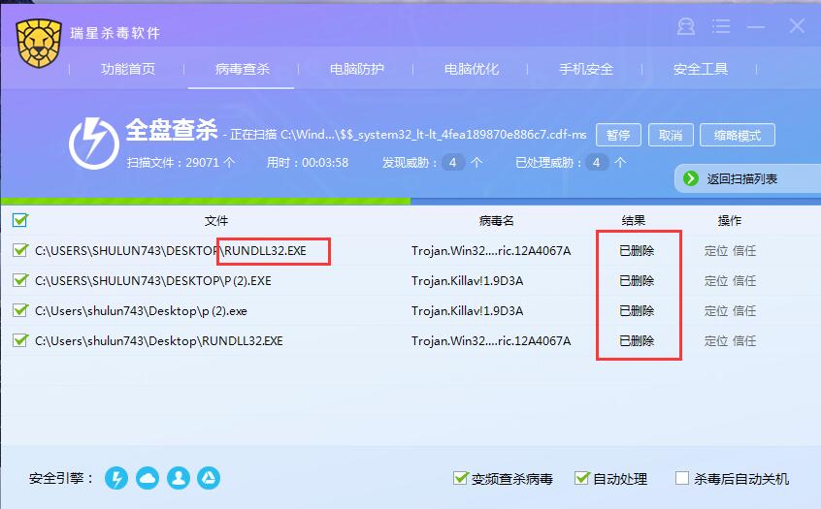Enable 杀毒后自动关机 option
Image resolution: width=821 pixels, height=509 pixels.
(x=681, y=478)
